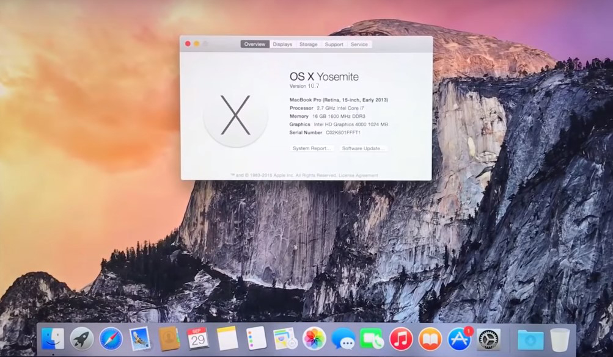The width and height of the screenshot is (613, 357).
Task: Click MacBook Pro Retina model text
Action: [x=339, y=100]
